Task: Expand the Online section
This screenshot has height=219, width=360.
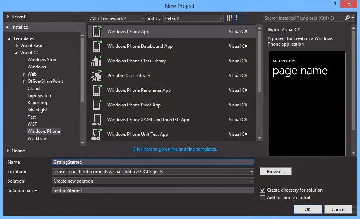Action: tap(8, 151)
